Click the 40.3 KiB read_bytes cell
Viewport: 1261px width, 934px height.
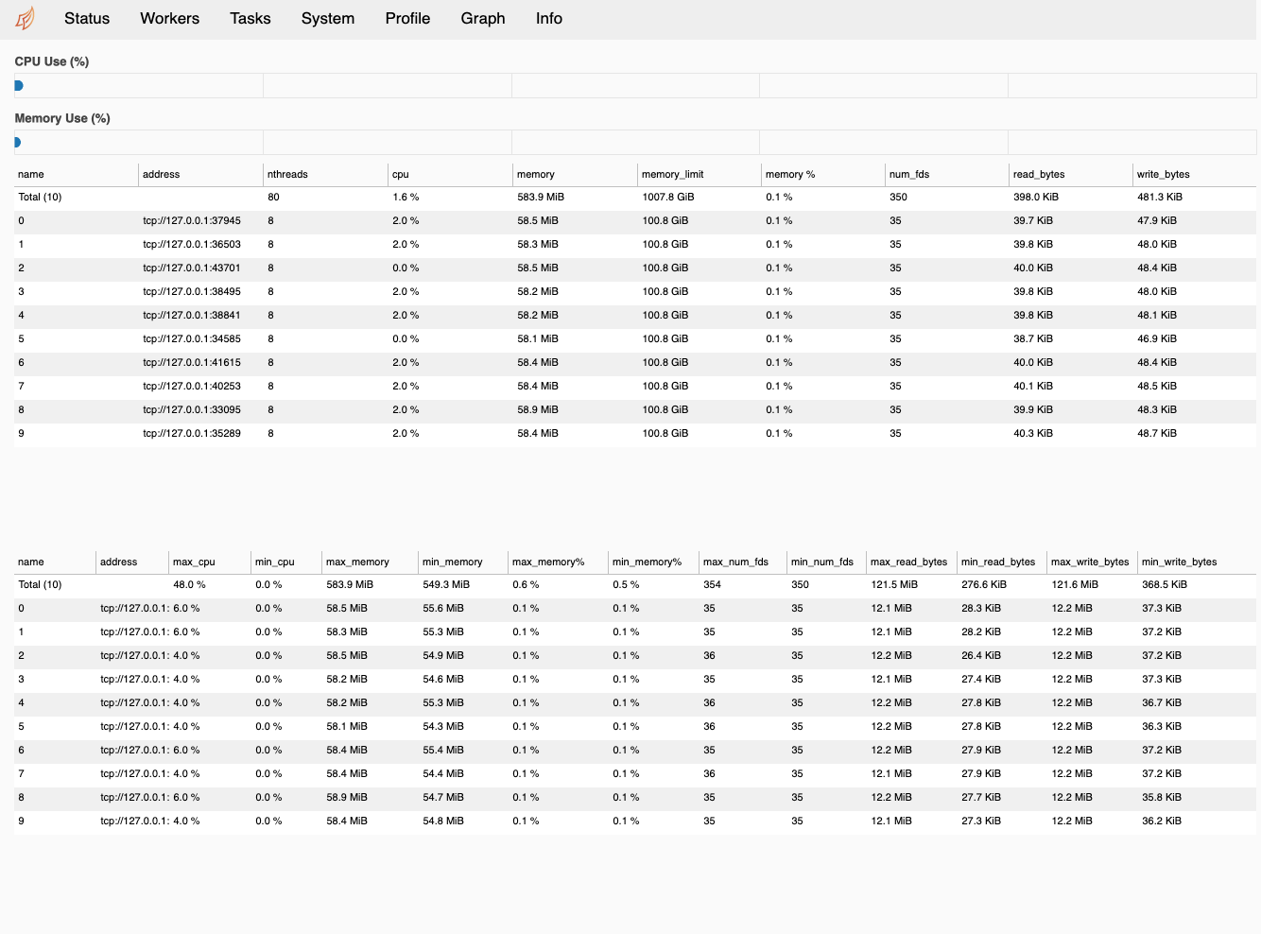click(x=1033, y=433)
